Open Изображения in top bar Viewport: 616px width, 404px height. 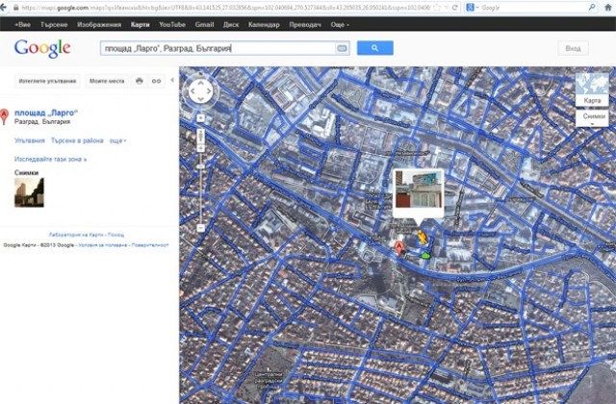[x=99, y=24]
